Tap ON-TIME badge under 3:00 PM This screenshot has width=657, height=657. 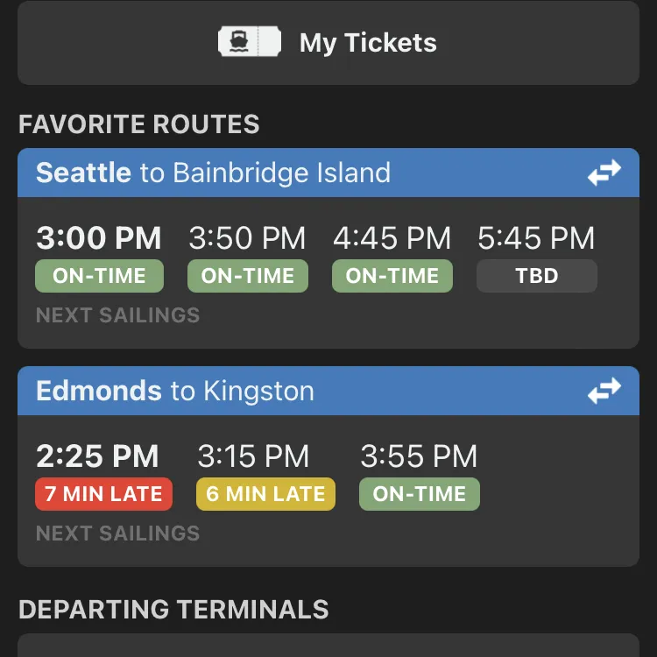[99, 276]
